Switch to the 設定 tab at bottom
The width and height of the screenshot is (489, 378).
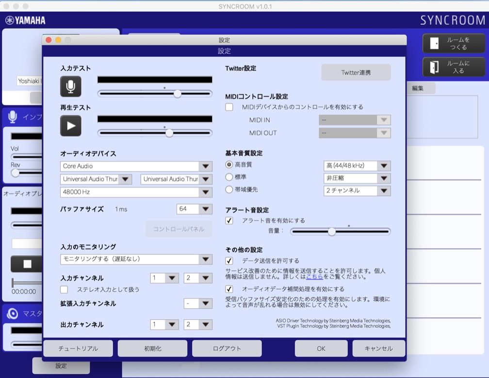(x=61, y=367)
